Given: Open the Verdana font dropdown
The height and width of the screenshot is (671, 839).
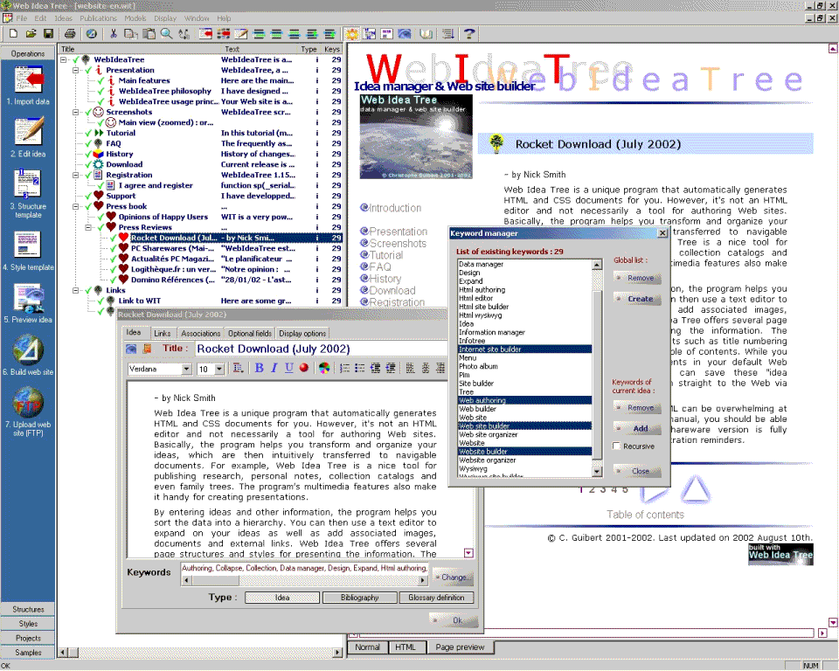Looking at the screenshot, I should point(186,370).
